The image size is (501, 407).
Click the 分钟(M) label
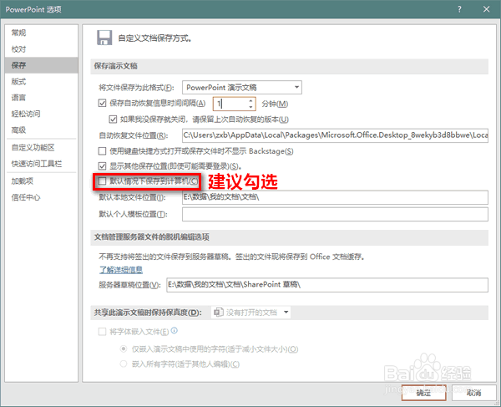pyautogui.click(x=275, y=104)
